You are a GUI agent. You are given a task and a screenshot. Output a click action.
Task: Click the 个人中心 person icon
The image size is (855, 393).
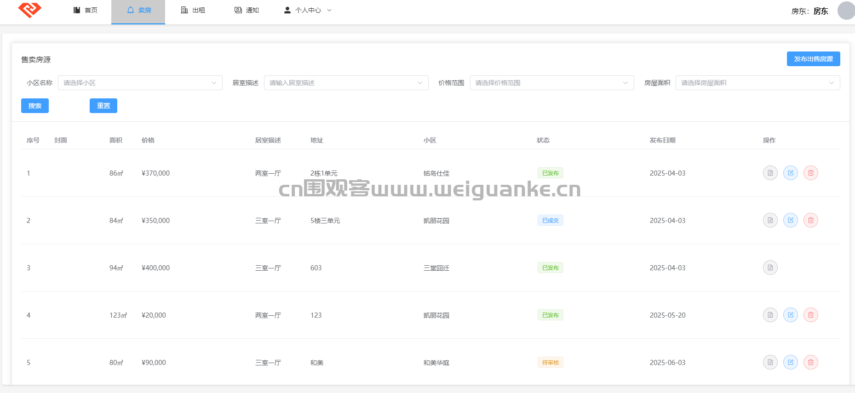pos(287,10)
